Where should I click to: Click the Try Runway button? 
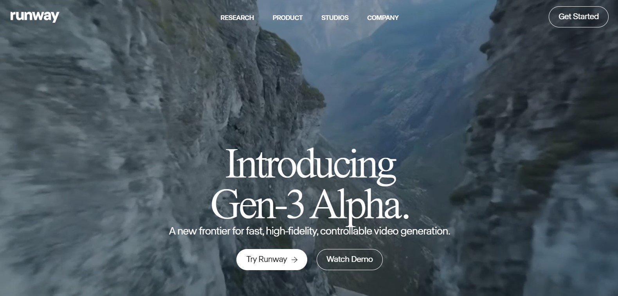(x=272, y=260)
